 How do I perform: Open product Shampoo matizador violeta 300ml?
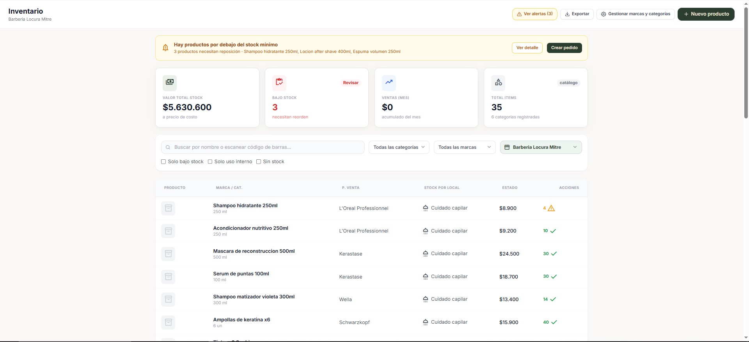[254, 297]
